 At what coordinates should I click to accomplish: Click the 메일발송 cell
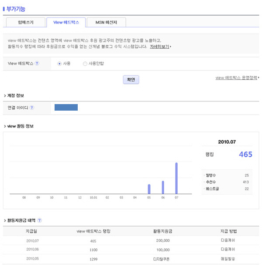pos(228,259)
